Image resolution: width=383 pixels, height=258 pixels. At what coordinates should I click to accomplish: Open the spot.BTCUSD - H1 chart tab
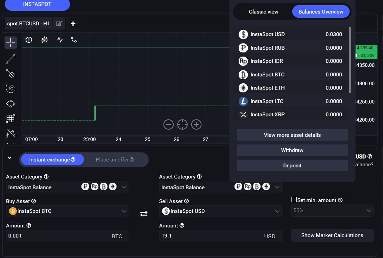pyautogui.click(x=28, y=24)
